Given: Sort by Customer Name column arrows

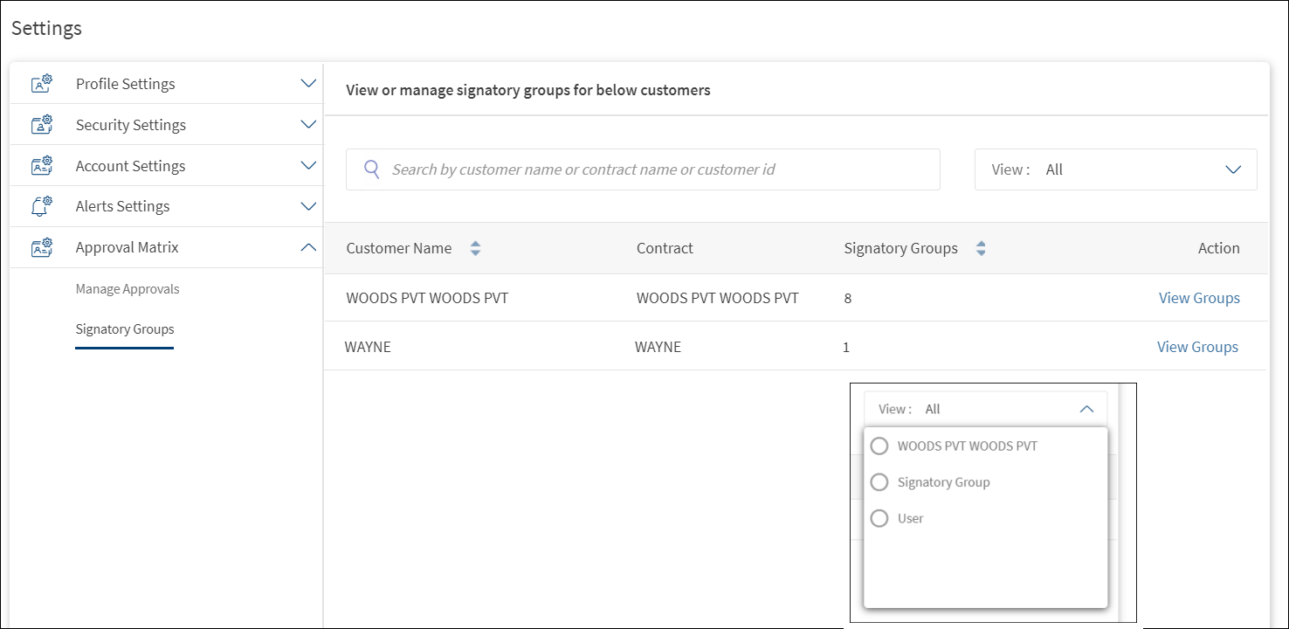Looking at the screenshot, I should point(475,248).
